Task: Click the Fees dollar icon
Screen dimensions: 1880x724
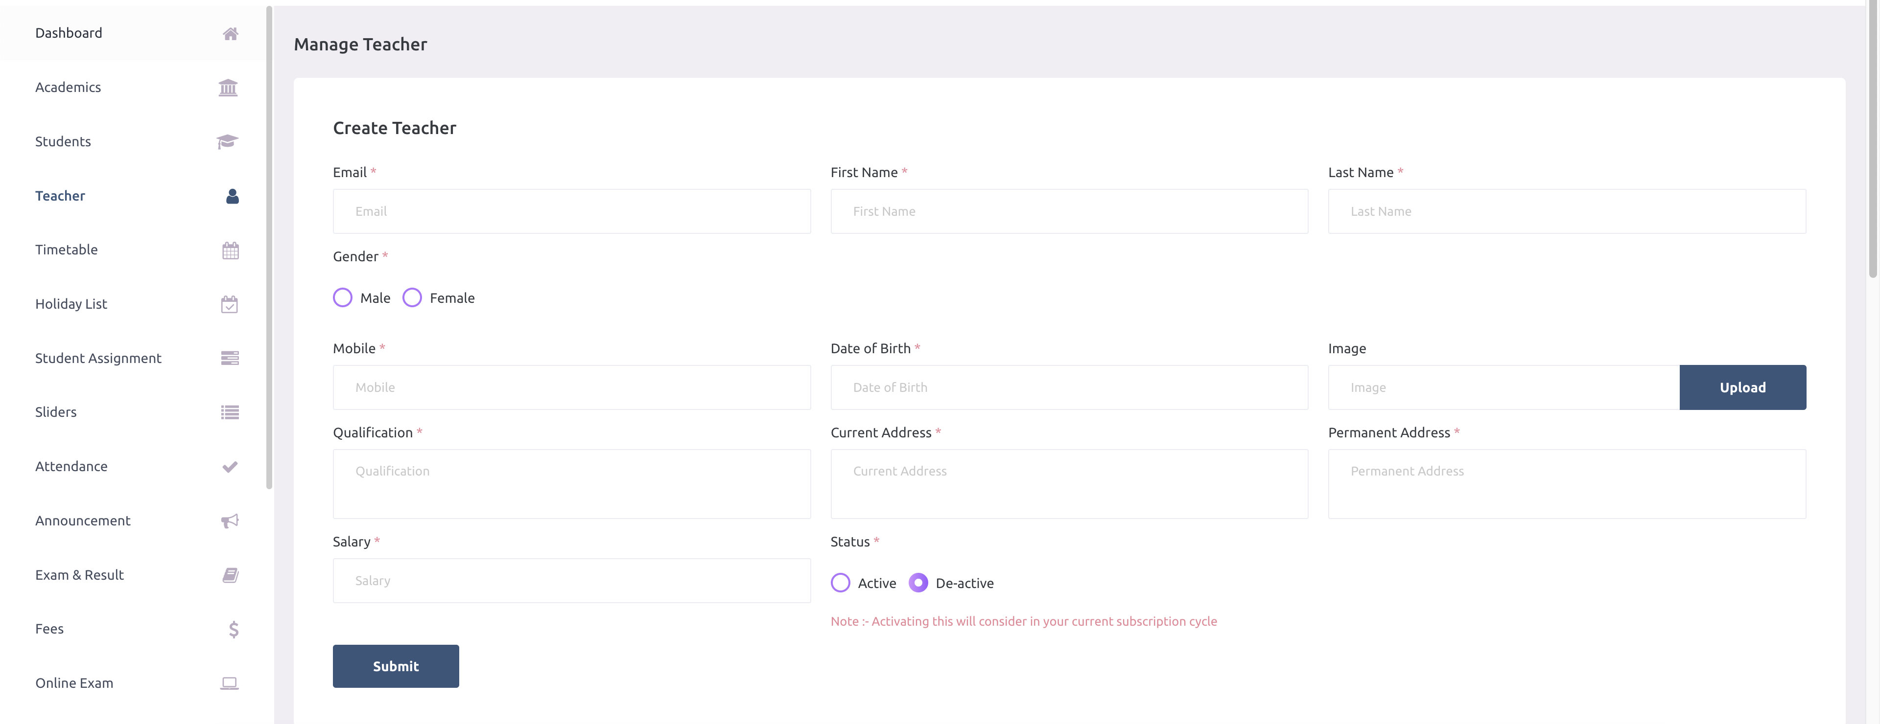Action: (233, 629)
